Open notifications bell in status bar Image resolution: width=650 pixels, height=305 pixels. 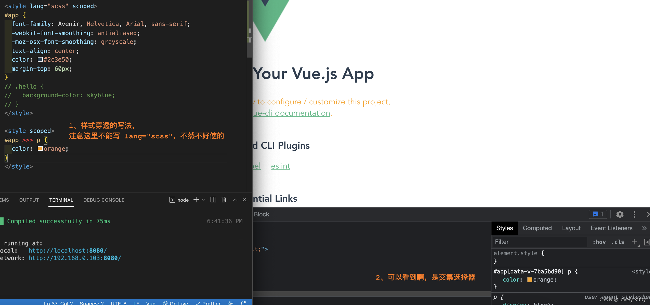point(243,303)
